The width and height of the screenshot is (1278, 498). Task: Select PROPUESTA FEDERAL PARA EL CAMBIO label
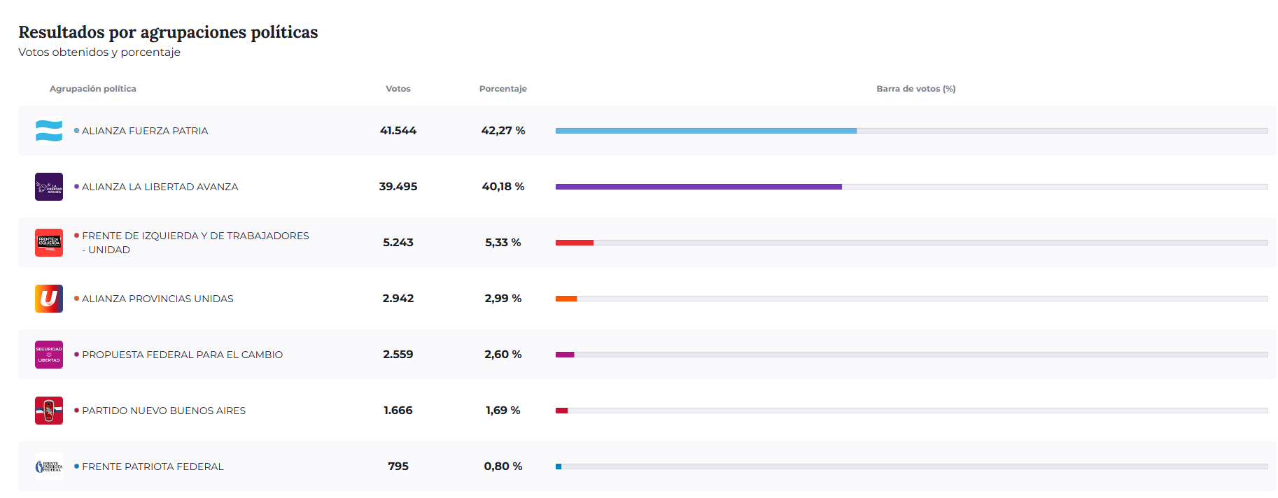(x=182, y=355)
